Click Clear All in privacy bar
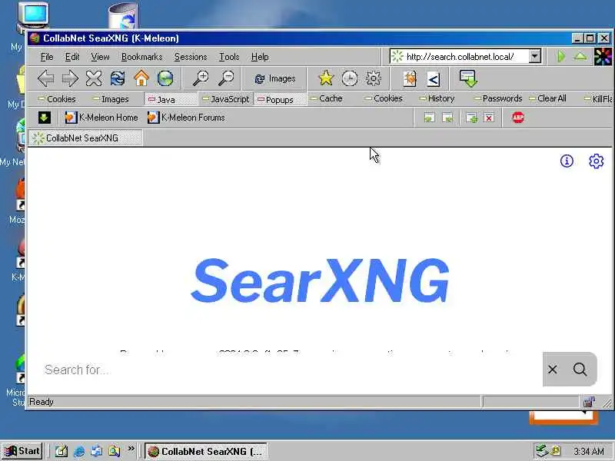 point(547,98)
